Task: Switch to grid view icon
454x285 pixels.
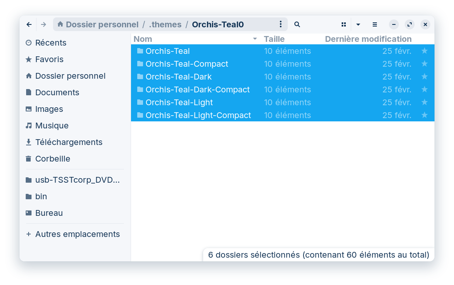Action: click(x=343, y=24)
